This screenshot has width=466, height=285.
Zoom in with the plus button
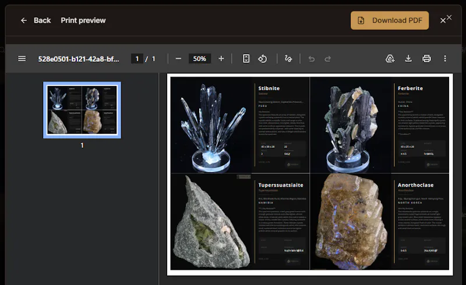coord(221,59)
